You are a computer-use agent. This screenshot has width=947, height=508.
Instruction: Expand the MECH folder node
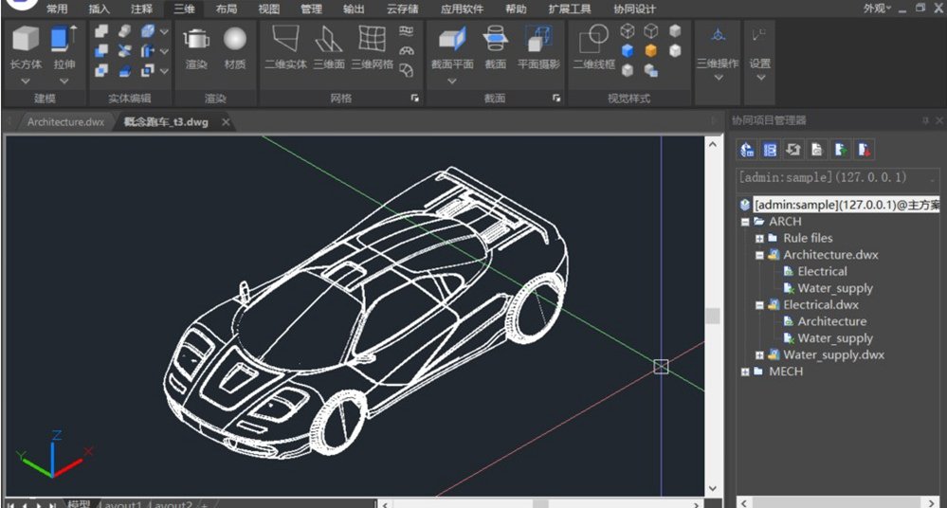745,372
